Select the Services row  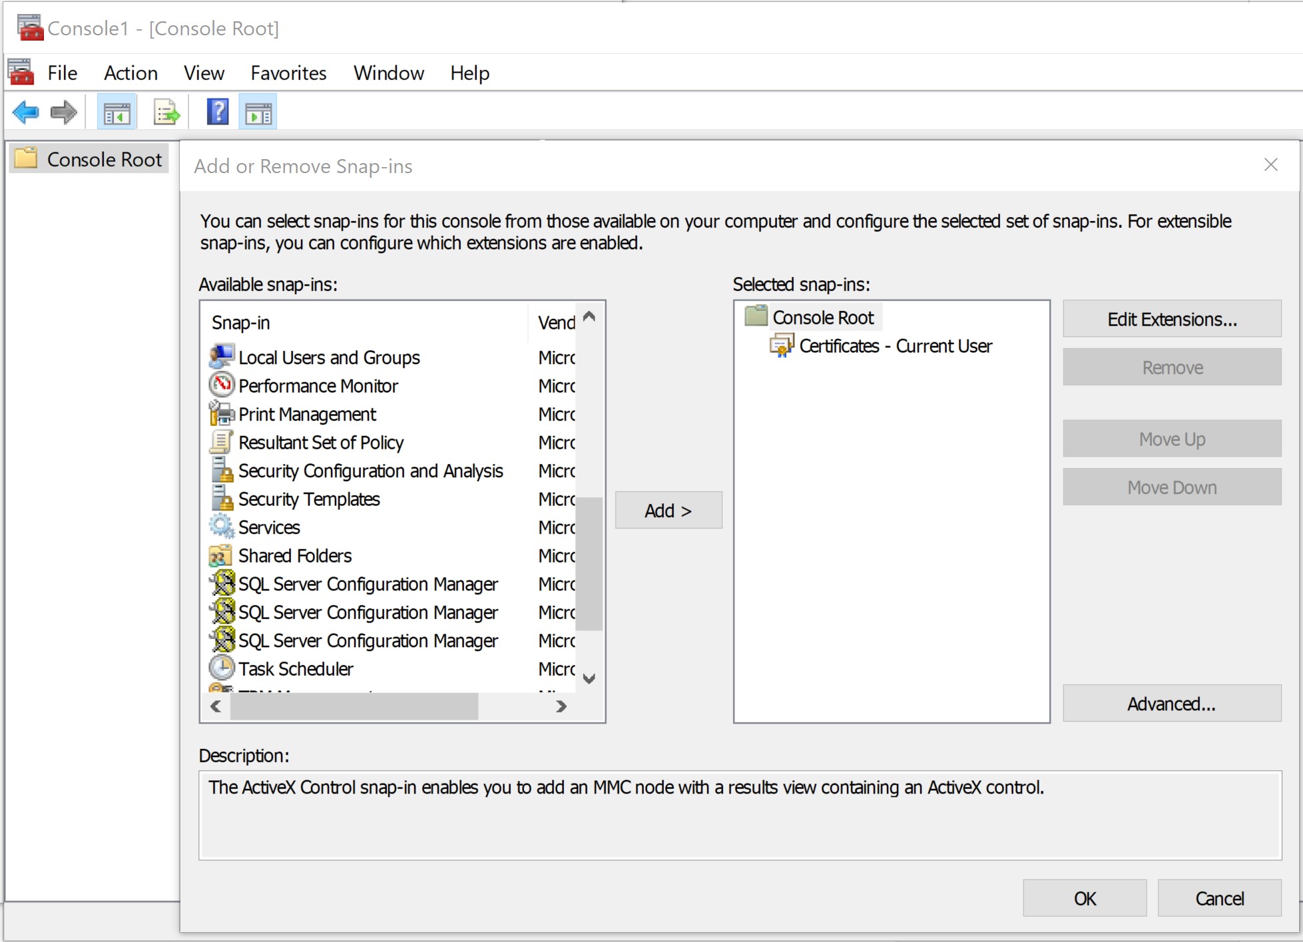390,527
